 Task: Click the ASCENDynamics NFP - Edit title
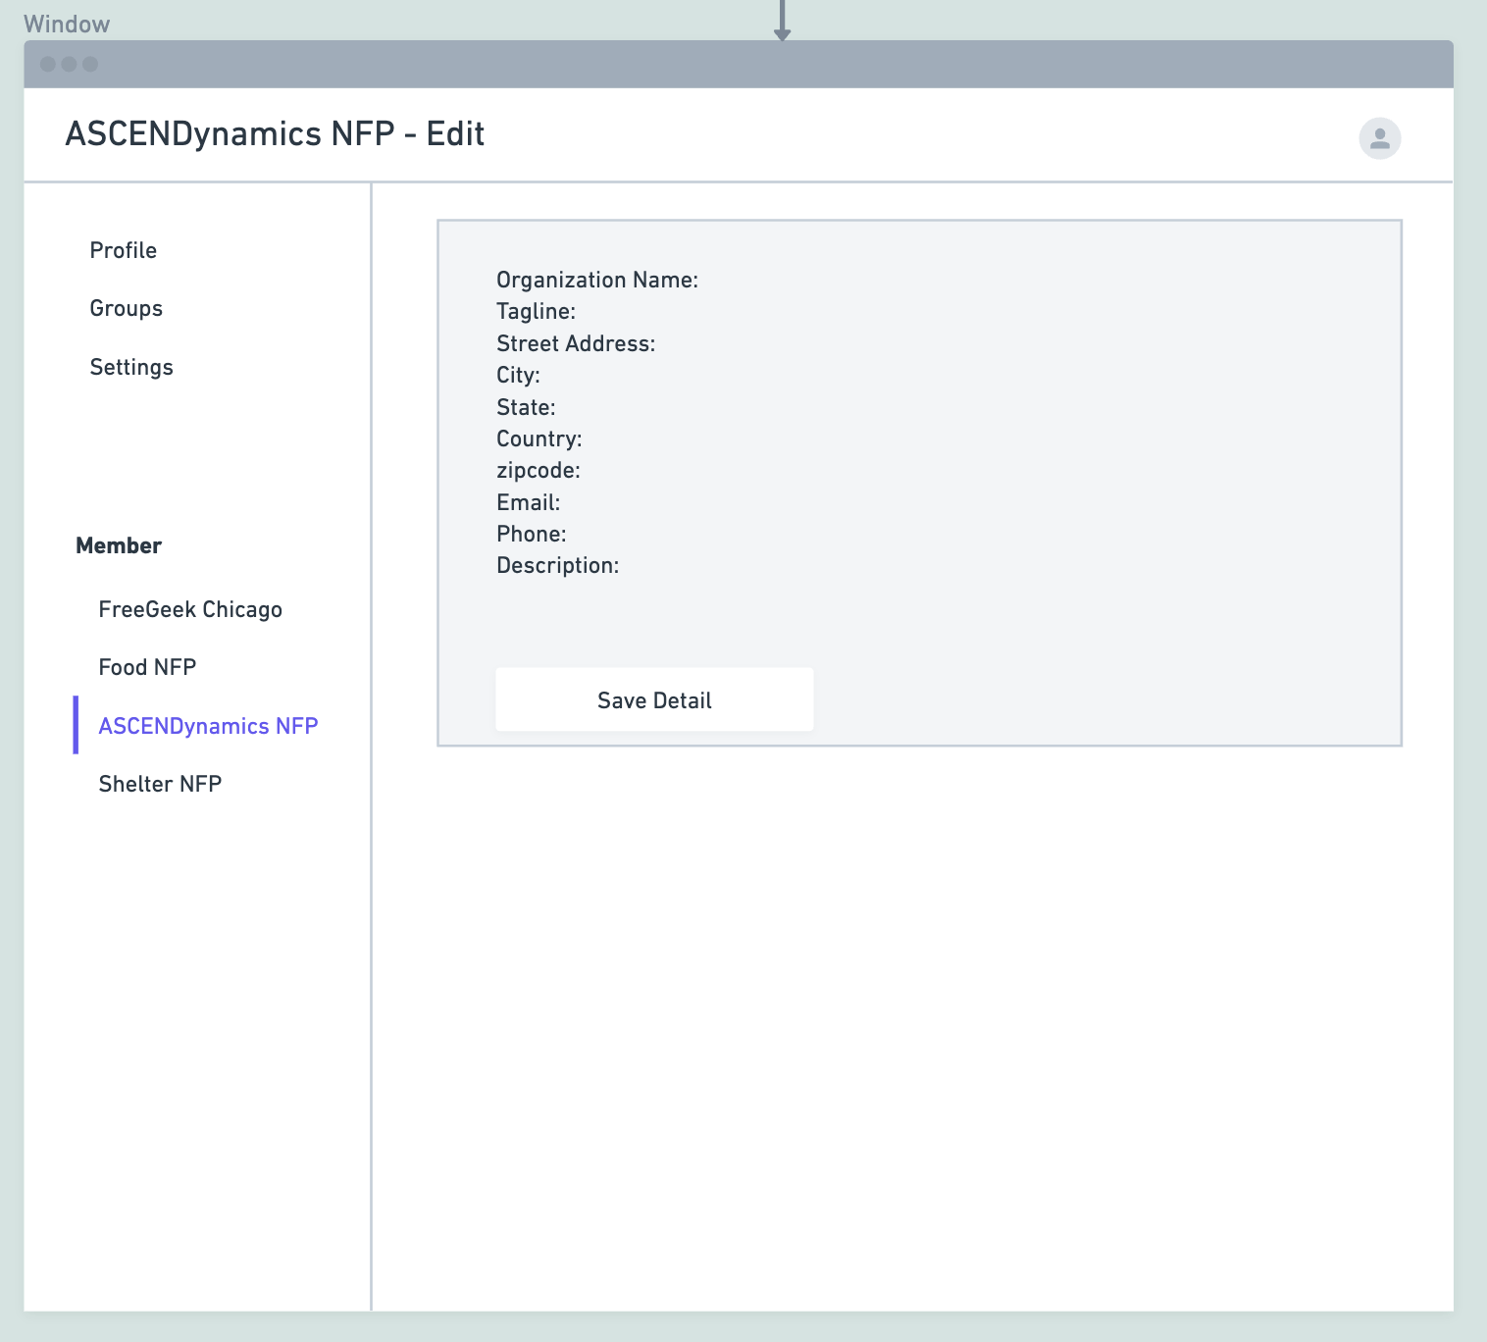(275, 133)
